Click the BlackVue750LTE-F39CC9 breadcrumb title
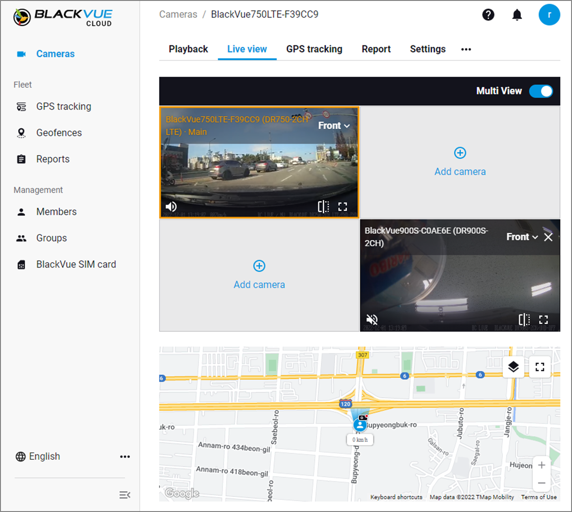Viewport: 572px width, 512px height. [x=265, y=15]
